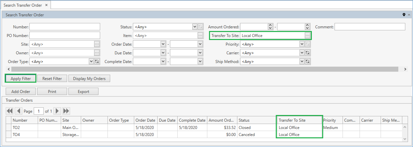Expand the Status dropdown
This screenshot has height=147, width=413.
(195, 27)
